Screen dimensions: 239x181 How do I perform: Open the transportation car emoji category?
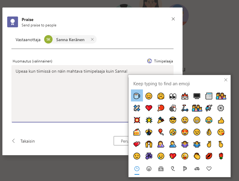pyautogui.click(x=197, y=169)
